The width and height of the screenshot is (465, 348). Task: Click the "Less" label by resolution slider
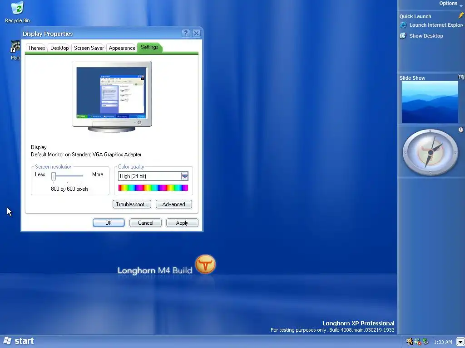point(40,174)
